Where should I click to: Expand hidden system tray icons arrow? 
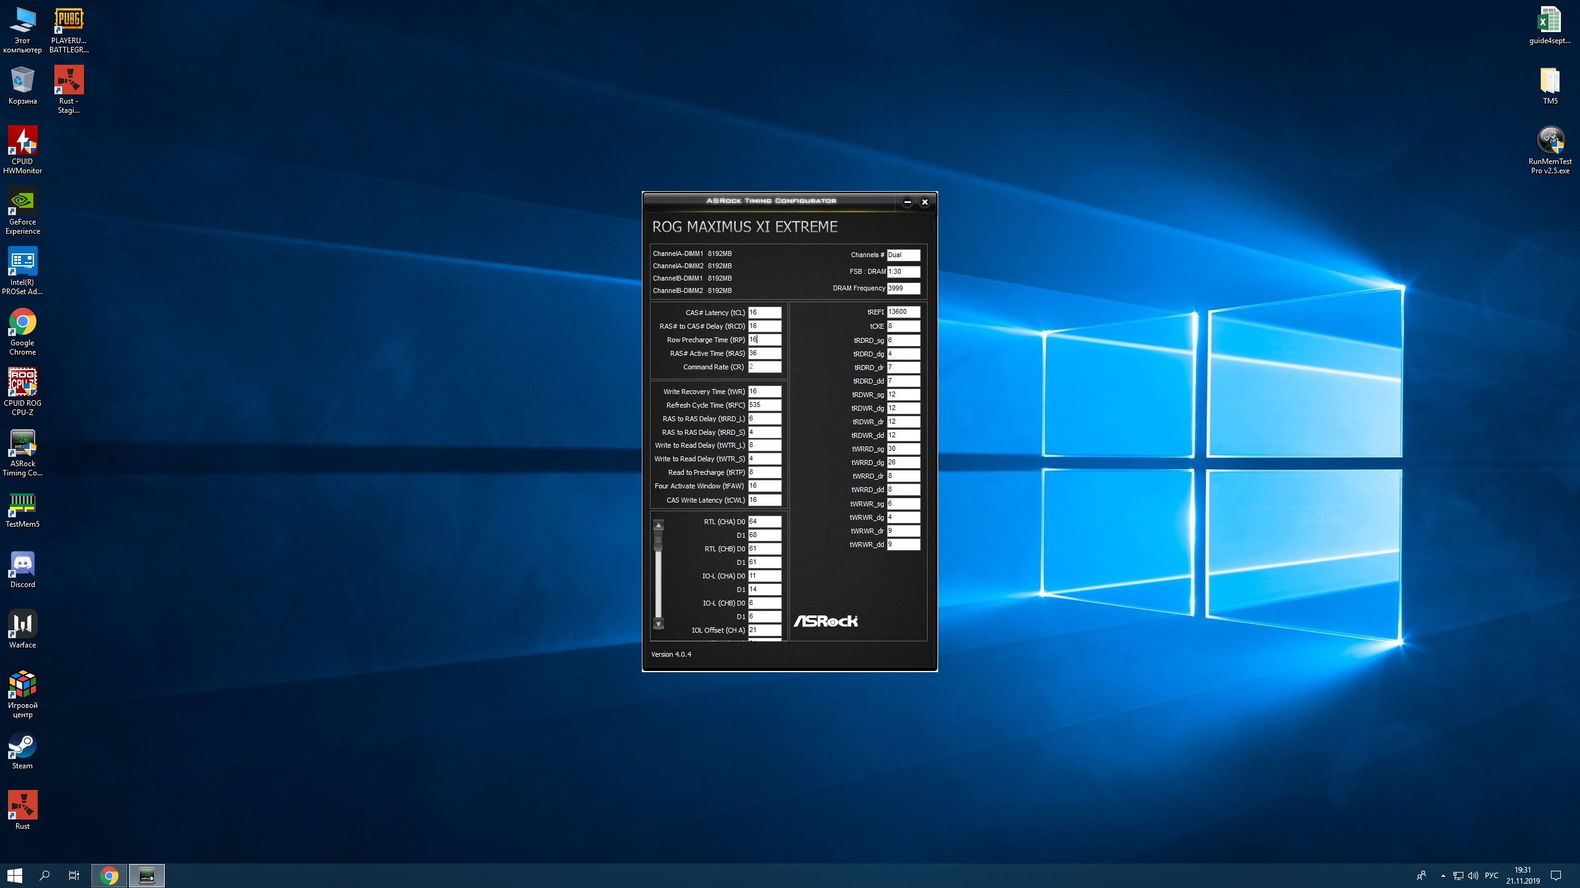[x=1443, y=876]
